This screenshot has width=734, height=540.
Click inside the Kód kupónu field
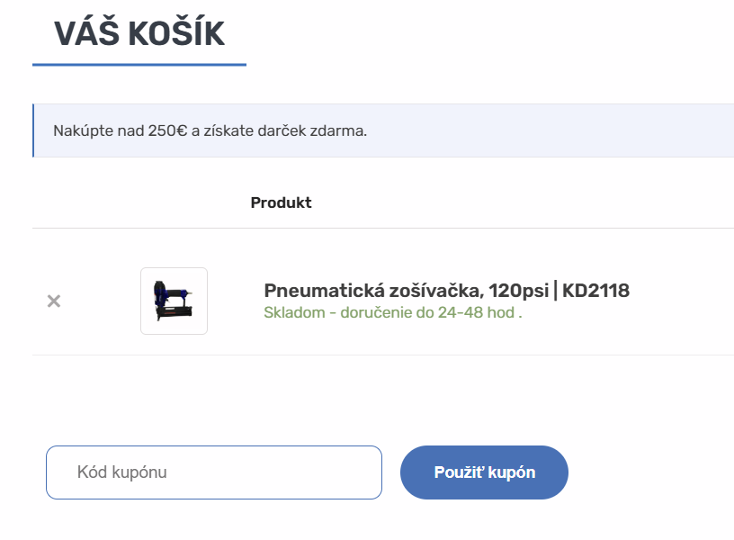click(213, 472)
